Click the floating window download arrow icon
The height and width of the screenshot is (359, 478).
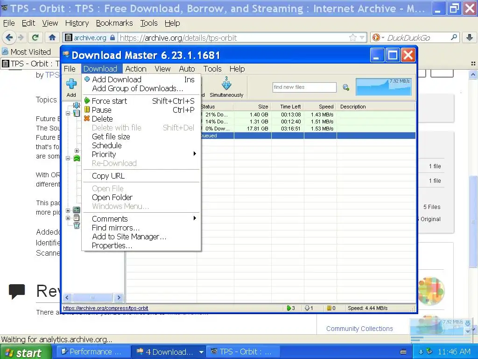(x=468, y=323)
